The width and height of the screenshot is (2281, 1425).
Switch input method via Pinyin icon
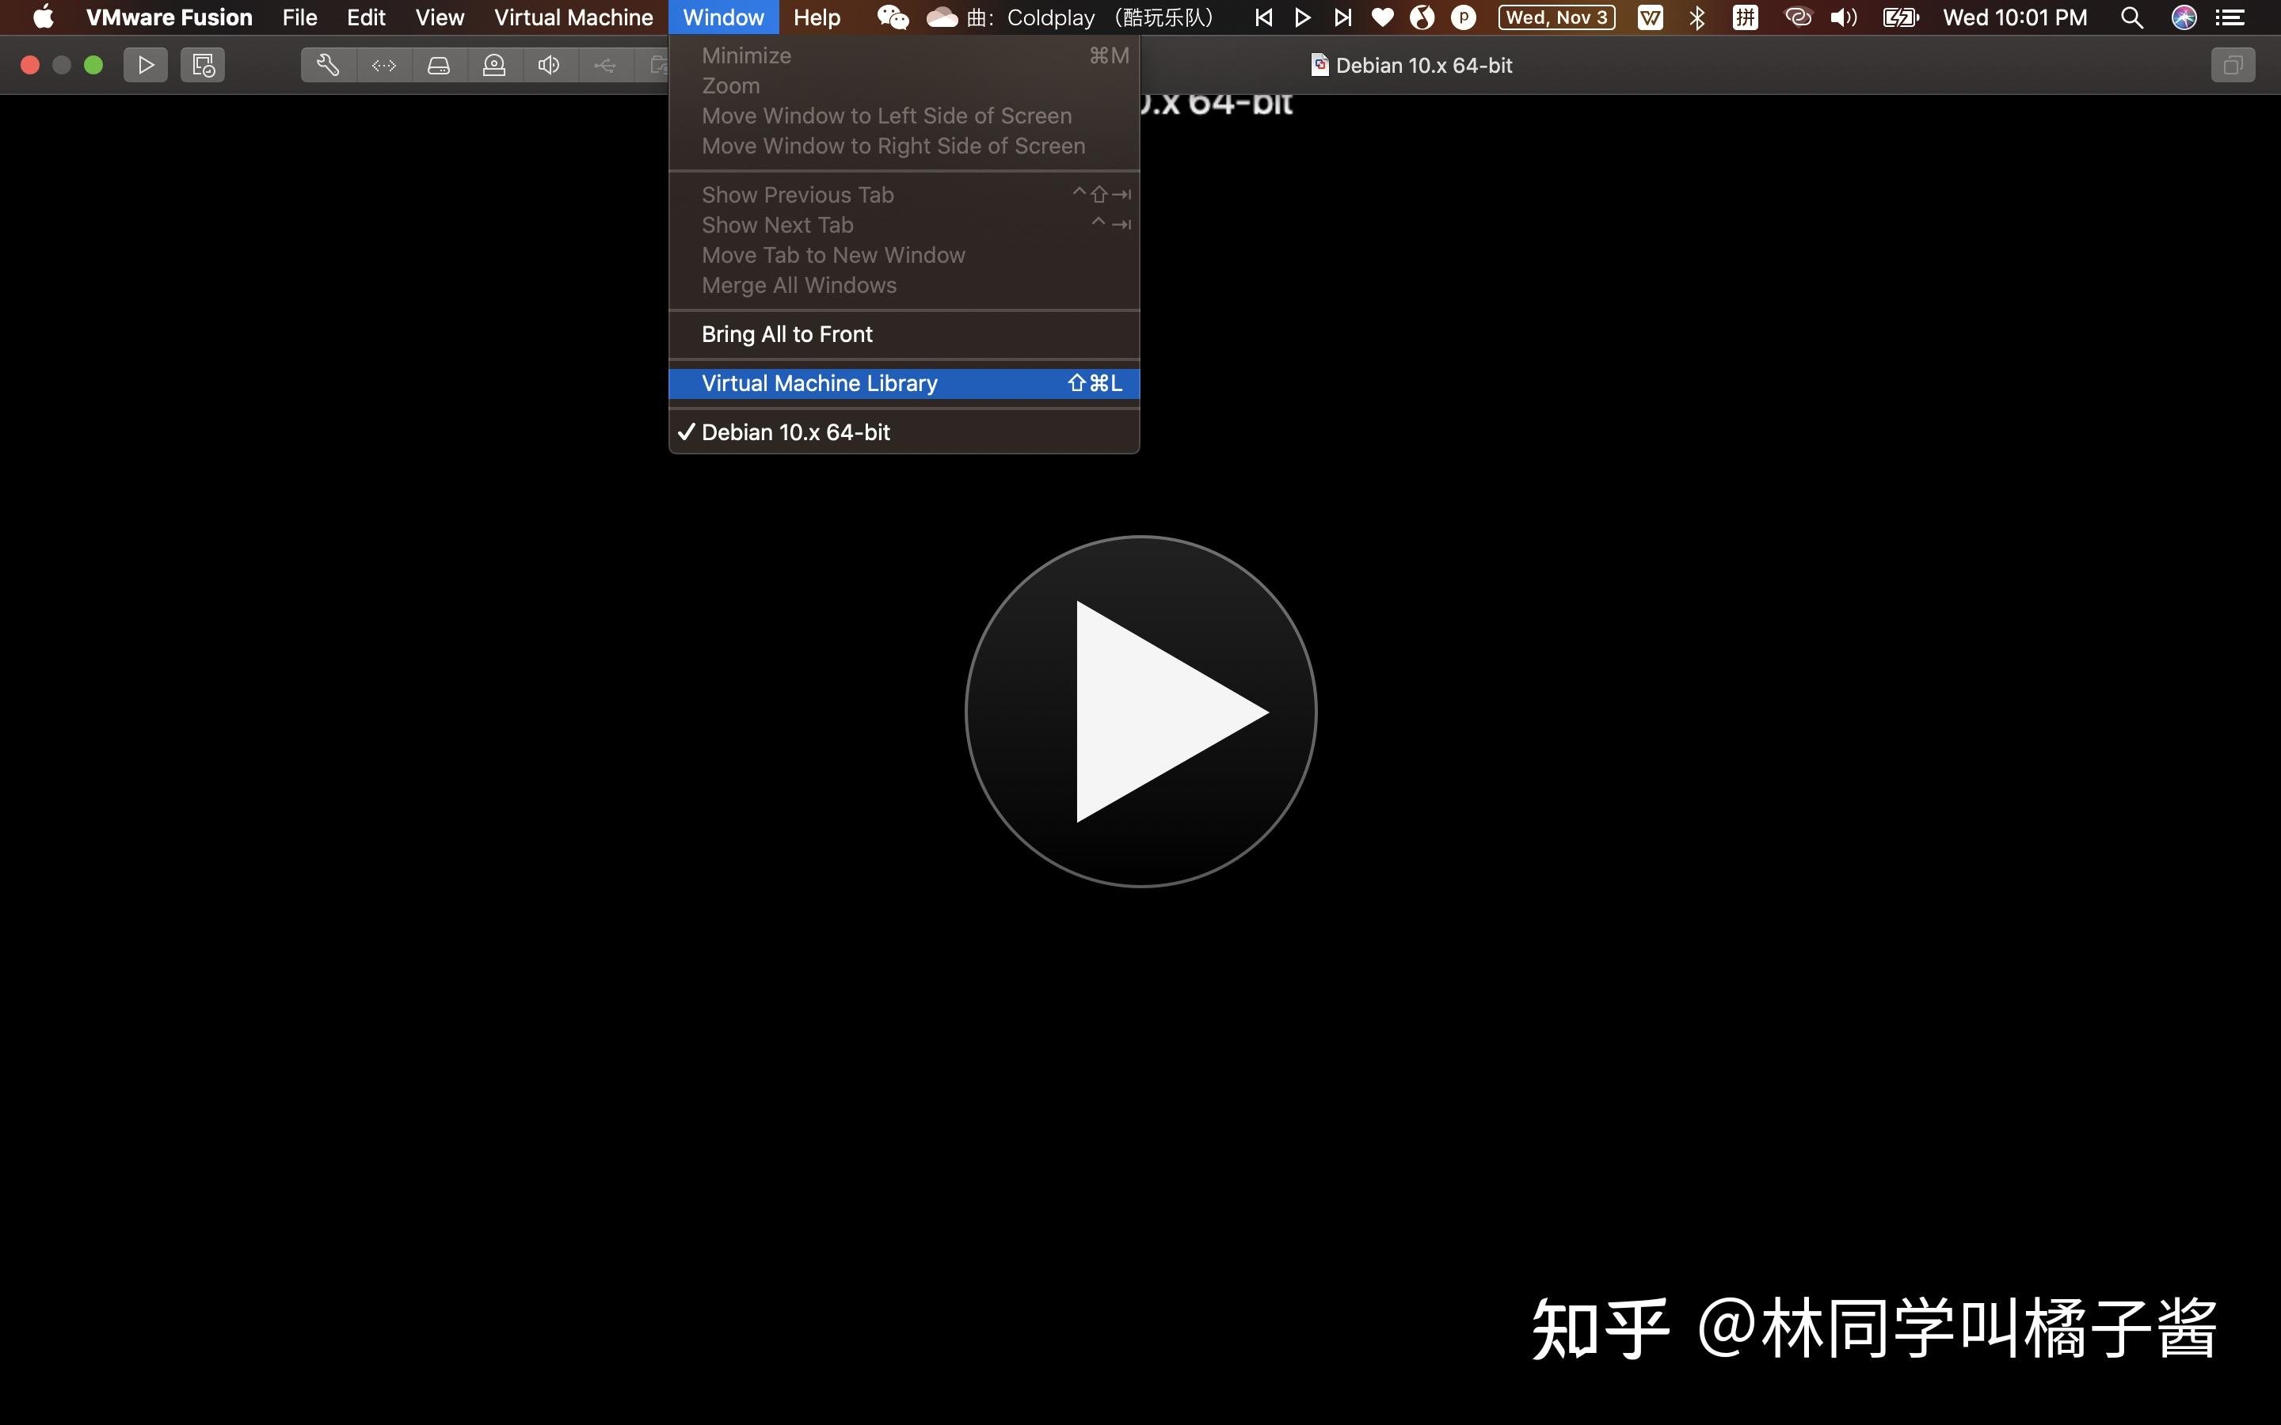click(1744, 17)
